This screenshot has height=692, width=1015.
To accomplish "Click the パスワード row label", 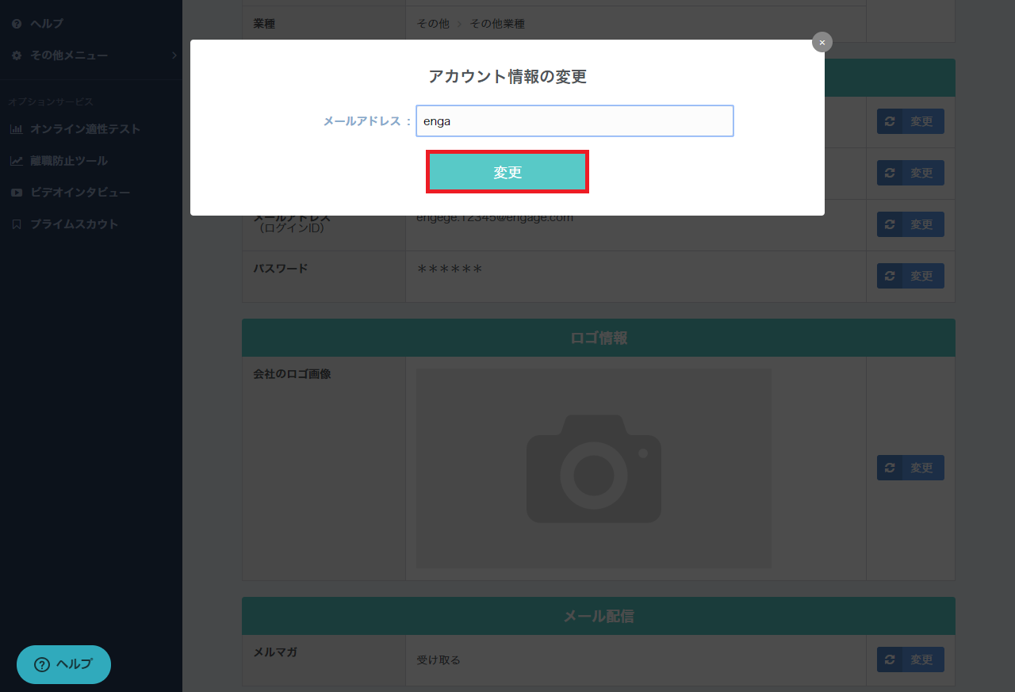I will point(281,268).
